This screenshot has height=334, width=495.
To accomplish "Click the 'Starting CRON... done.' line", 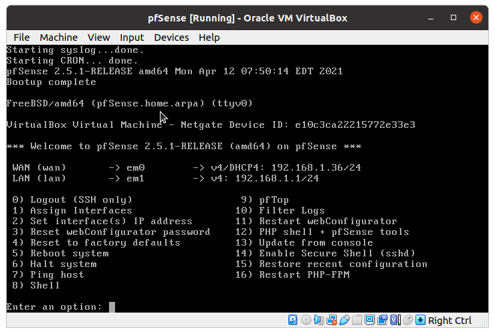I will 72,61.
